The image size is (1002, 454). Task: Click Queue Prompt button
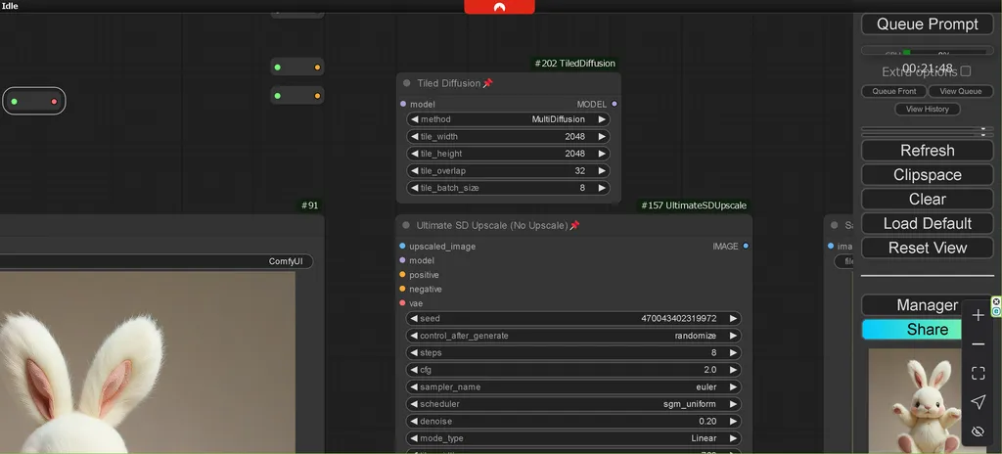coord(928,24)
